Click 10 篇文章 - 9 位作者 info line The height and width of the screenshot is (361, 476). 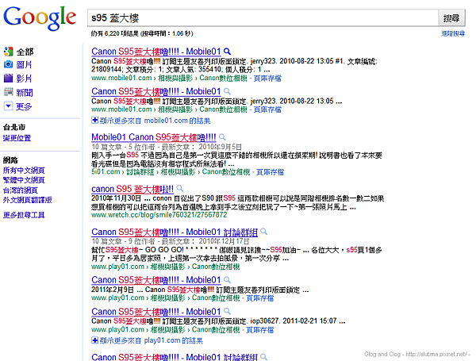[170, 242]
